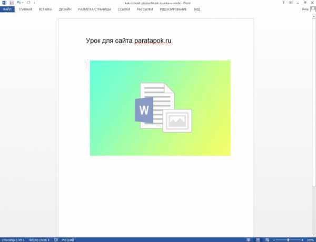This screenshot has height=242, width=316.
Task: Change language via РУССКИЙ in status bar
Action: (67, 240)
